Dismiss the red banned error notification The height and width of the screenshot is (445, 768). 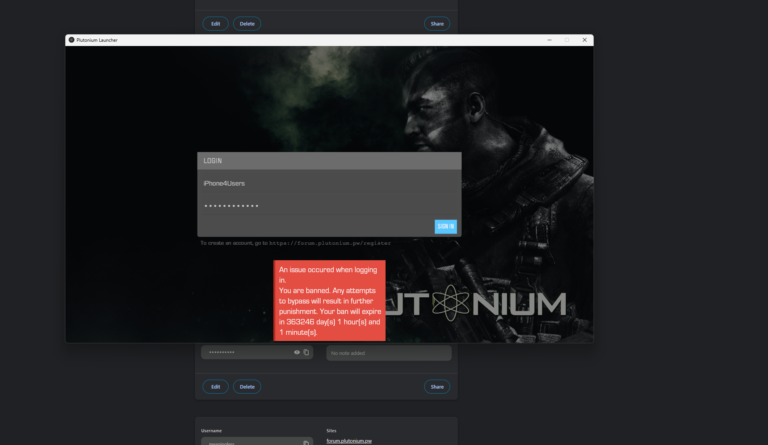tap(329, 300)
